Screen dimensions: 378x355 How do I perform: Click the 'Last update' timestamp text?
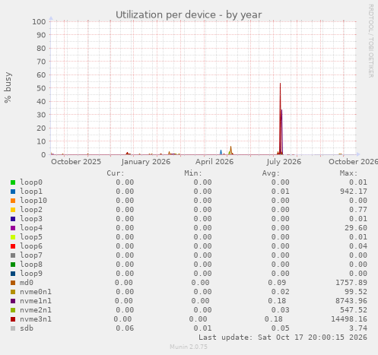(x=283, y=338)
